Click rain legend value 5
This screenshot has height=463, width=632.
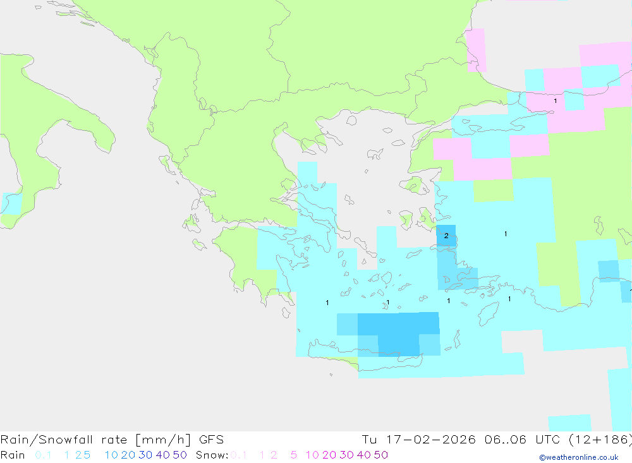pos(87,455)
